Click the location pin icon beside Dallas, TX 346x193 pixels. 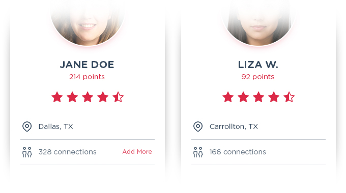(27, 126)
